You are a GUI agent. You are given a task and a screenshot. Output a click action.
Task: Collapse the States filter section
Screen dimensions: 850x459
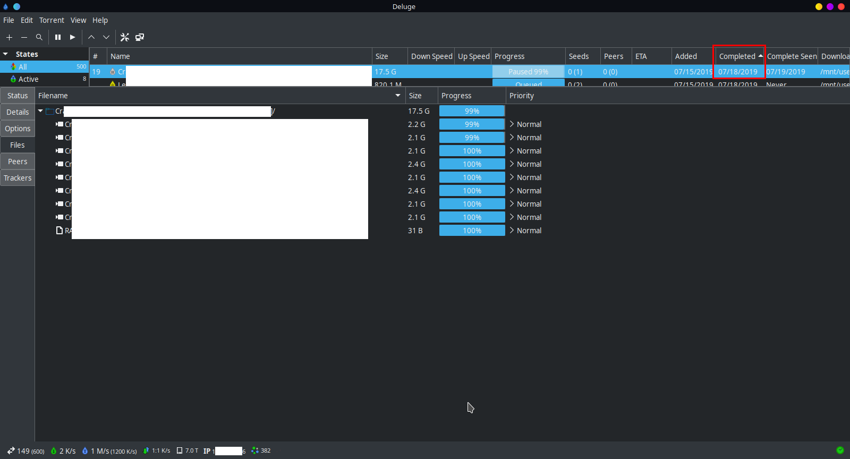point(5,54)
